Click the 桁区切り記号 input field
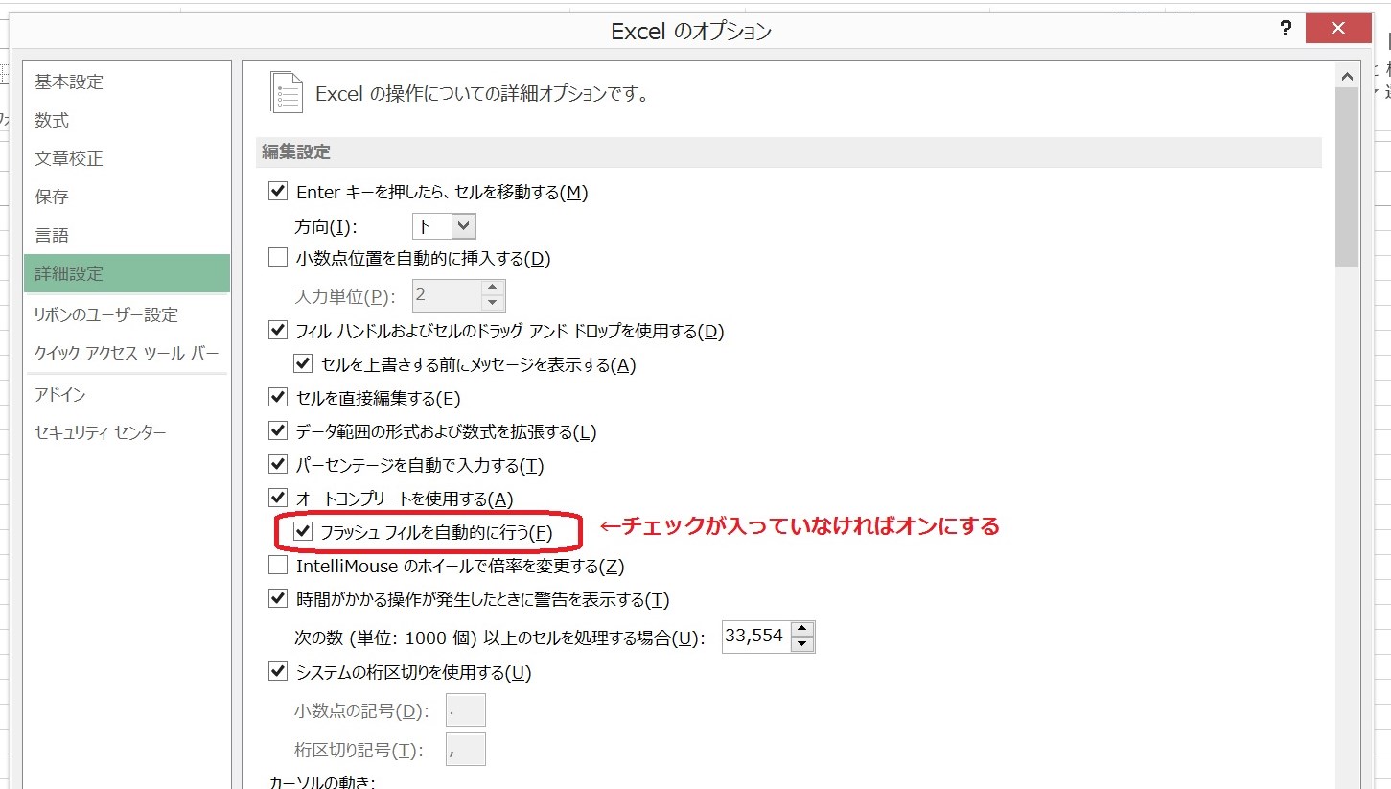 (x=466, y=750)
